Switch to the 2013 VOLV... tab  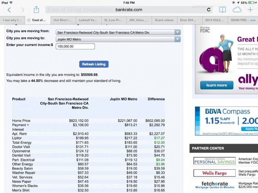(x=215, y=20)
